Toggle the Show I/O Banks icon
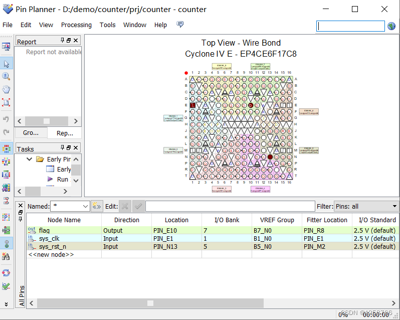This screenshot has width=400, height=320. coord(6,148)
